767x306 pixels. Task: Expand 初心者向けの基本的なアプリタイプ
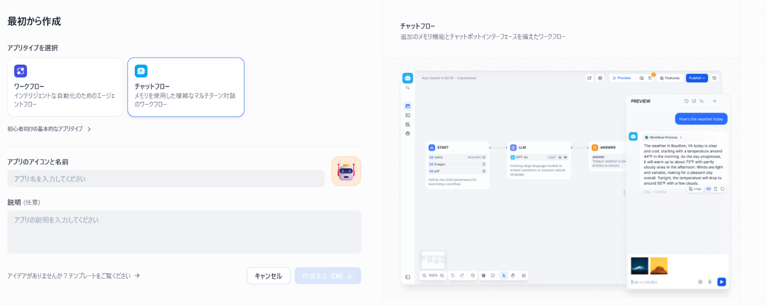click(49, 129)
